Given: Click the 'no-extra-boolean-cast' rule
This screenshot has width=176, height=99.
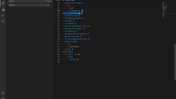Looking at the screenshot, I should point(76,26).
